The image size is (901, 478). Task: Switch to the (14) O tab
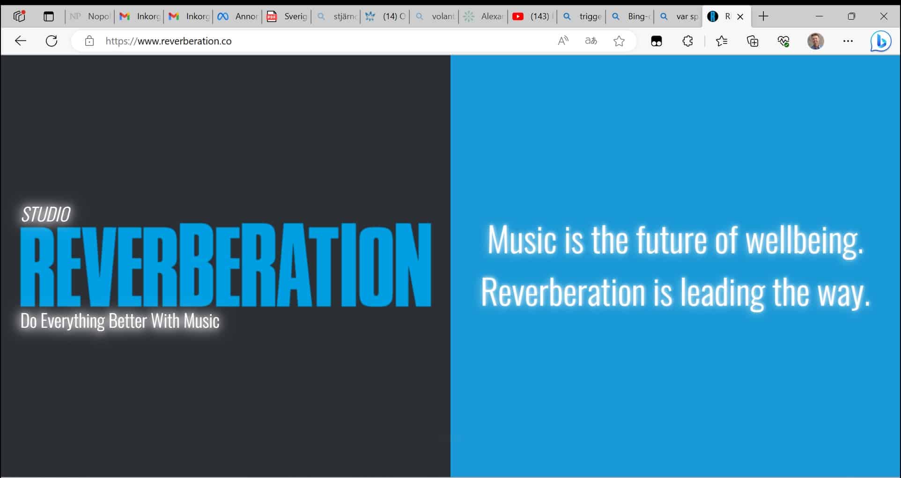pos(385,16)
